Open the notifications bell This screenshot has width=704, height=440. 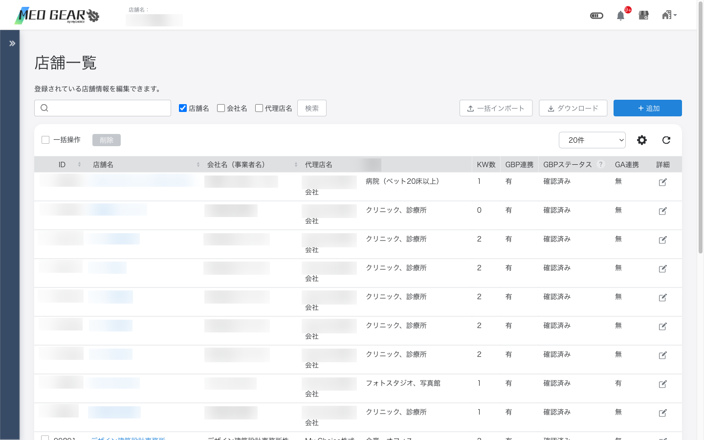click(x=620, y=16)
